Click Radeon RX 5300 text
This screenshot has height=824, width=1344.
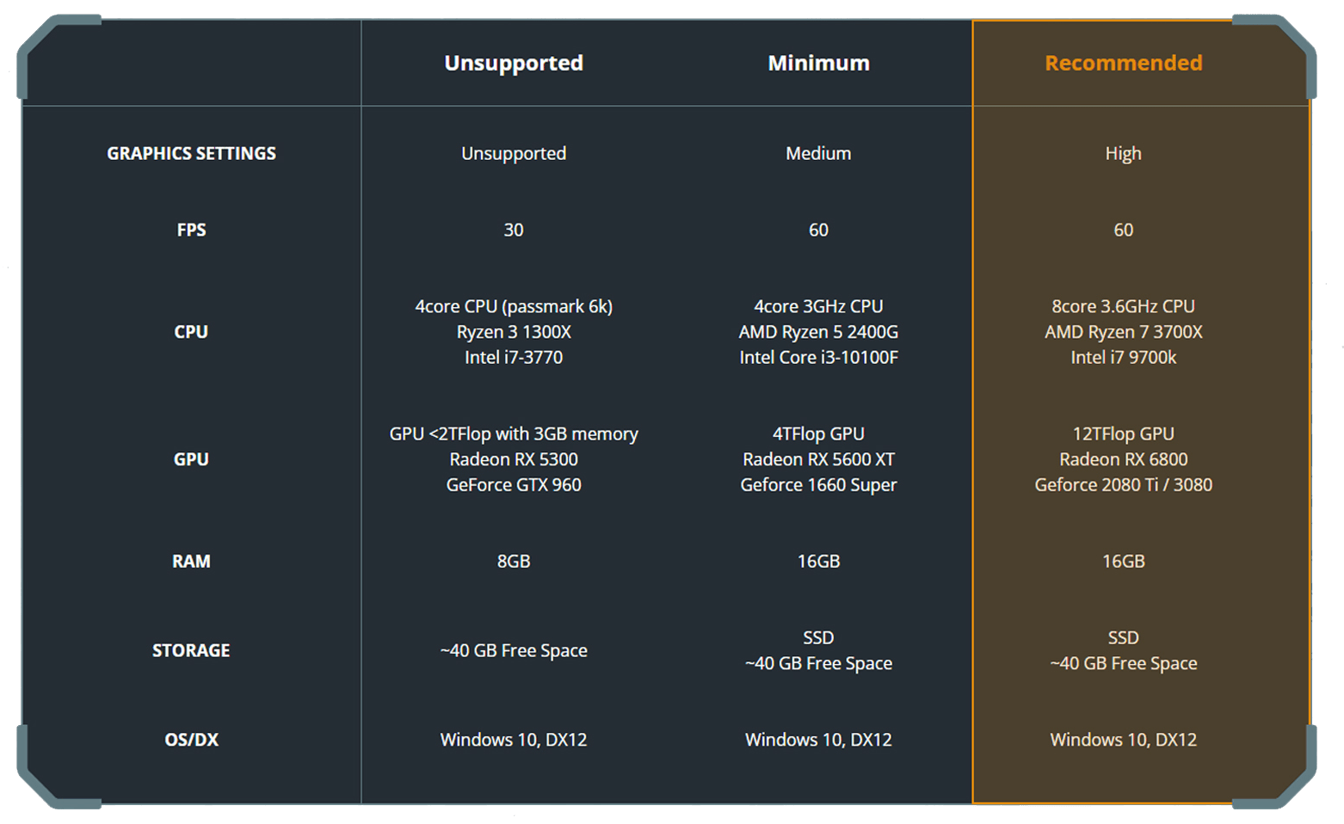(514, 459)
